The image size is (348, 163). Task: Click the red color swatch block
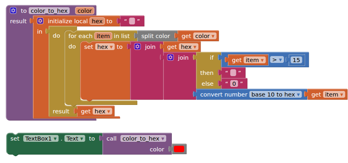point(179,149)
